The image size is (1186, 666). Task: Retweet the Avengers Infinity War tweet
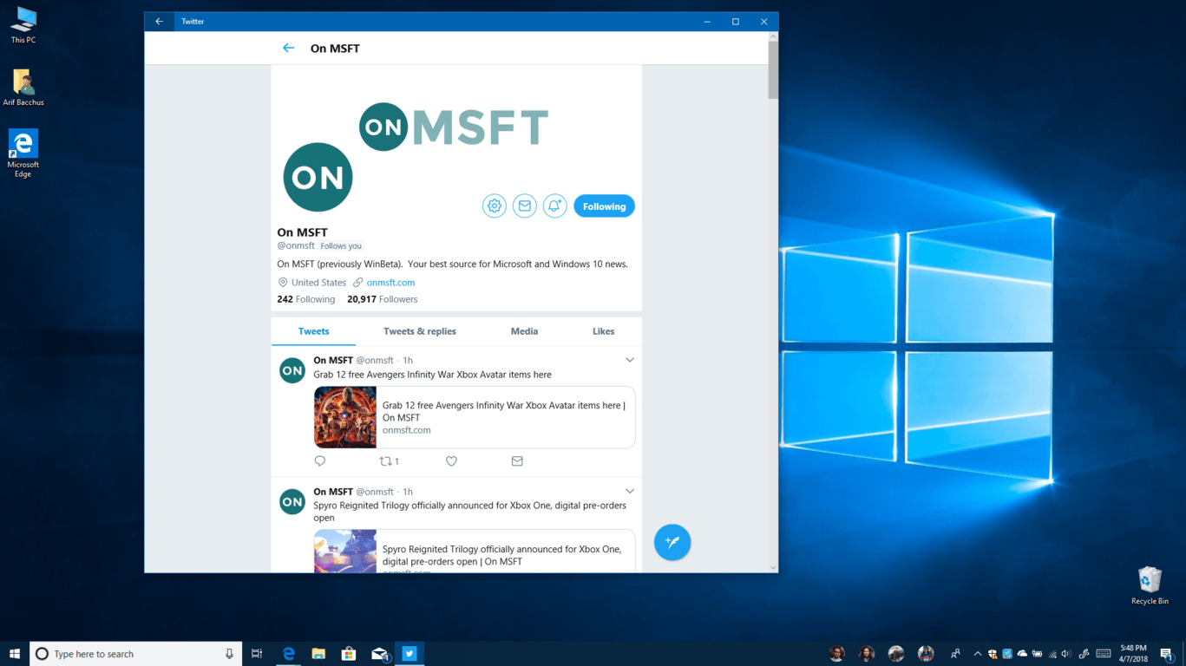coord(390,461)
